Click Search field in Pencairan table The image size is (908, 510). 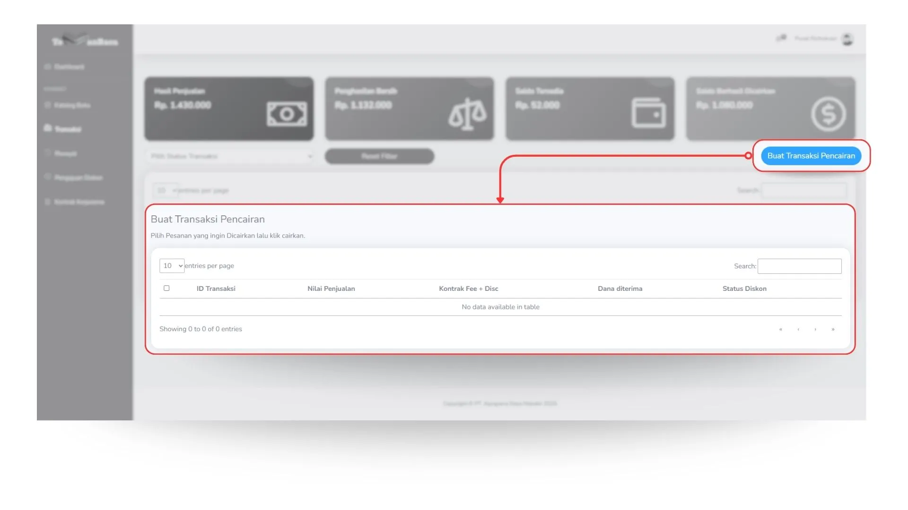click(799, 266)
